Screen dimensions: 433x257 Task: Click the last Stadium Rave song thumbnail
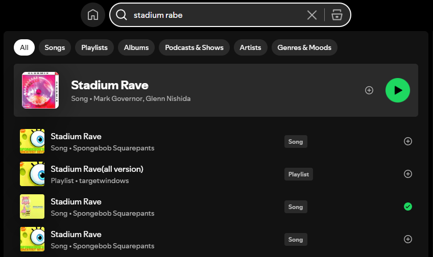pyautogui.click(x=32, y=239)
